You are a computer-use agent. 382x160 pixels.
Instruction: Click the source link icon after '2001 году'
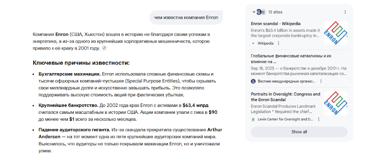pos(104,48)
